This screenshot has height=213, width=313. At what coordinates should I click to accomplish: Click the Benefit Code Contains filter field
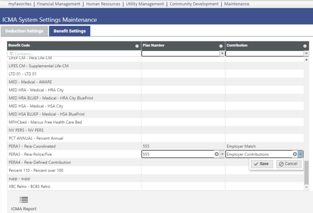point(74,53)
